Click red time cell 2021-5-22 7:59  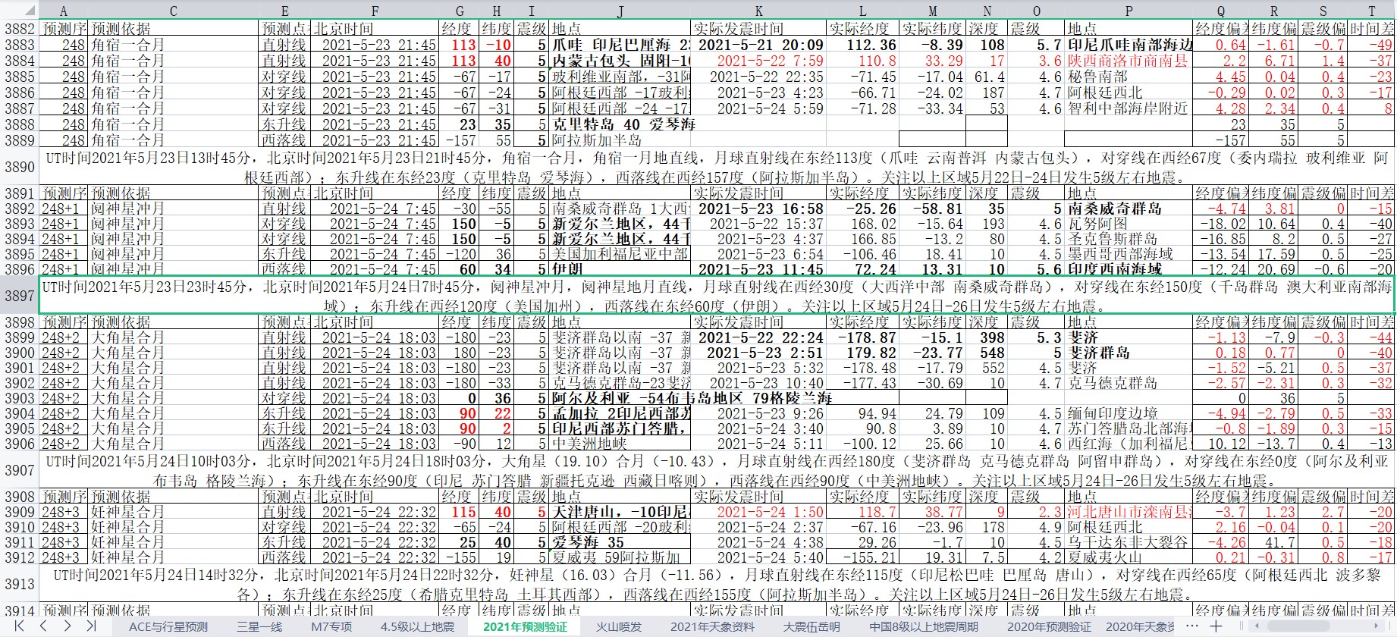click(758, 61)
